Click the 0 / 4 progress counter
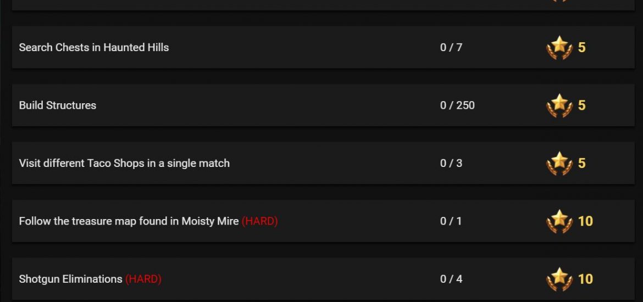643x302 pixels. (x=451, y=279)
